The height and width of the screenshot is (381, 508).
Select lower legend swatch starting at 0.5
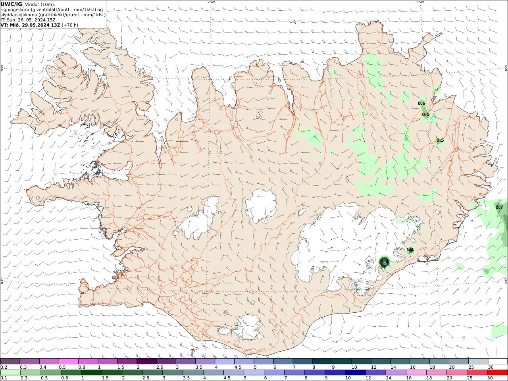pos(51,373)
